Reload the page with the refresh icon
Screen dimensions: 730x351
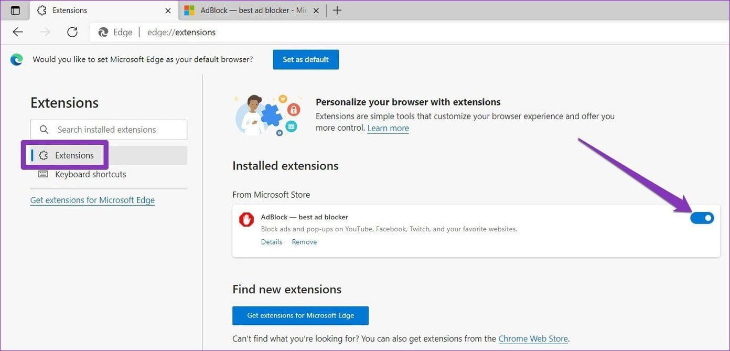pos(72,32)
